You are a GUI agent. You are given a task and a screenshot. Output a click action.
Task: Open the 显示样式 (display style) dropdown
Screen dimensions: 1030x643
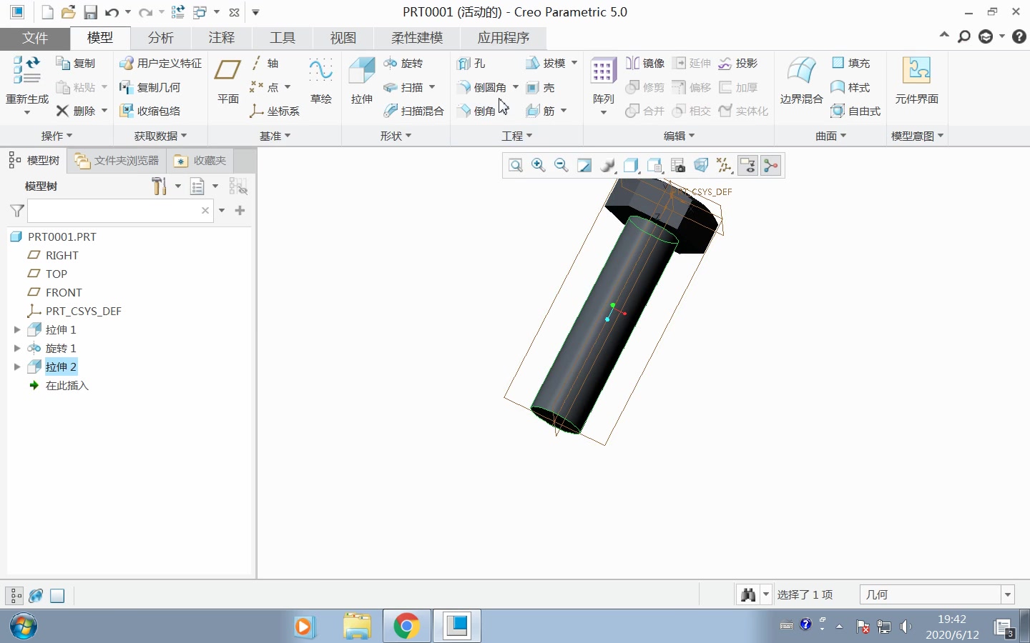point(608,165)
